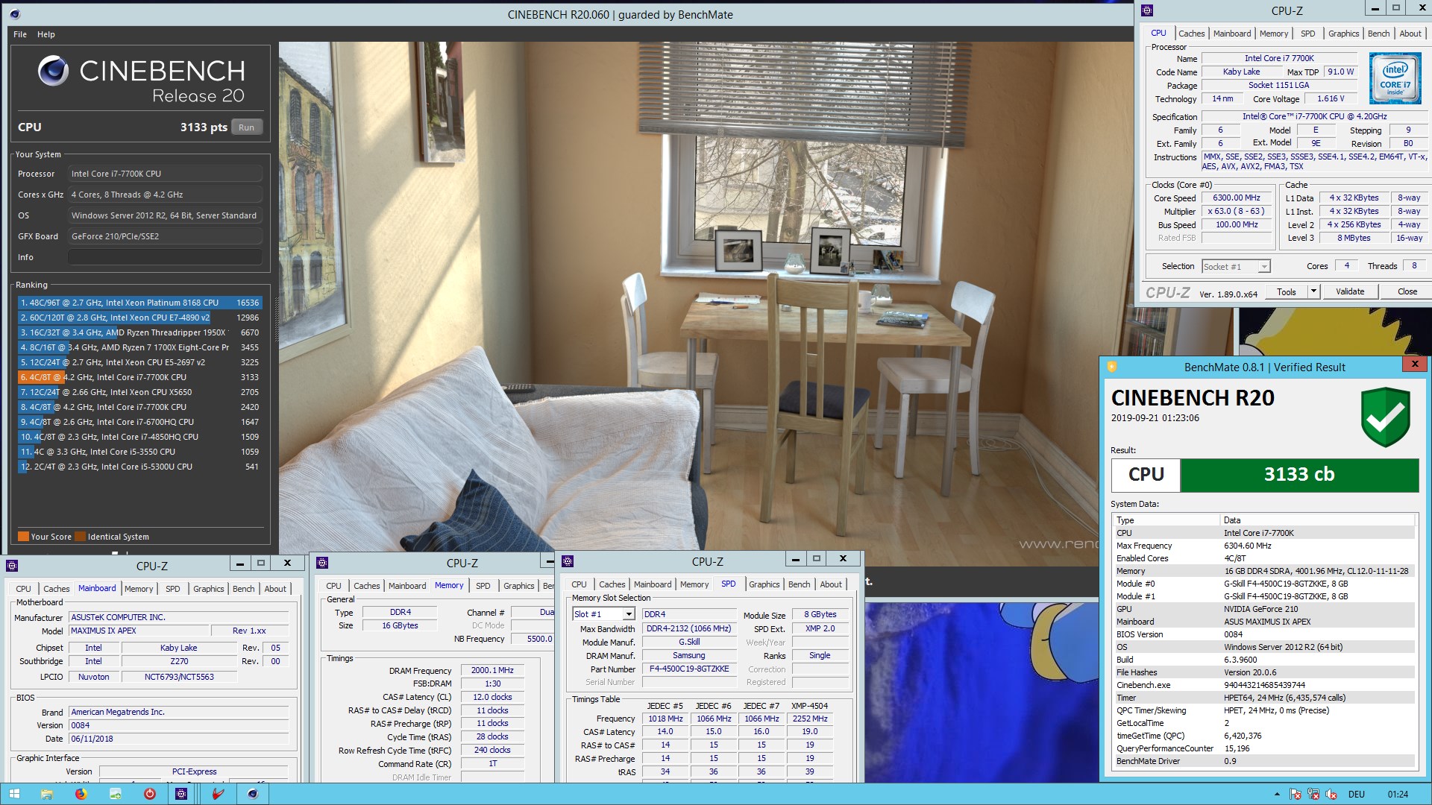Click the Intel Core i7 logo badge

click(1395, 78)
